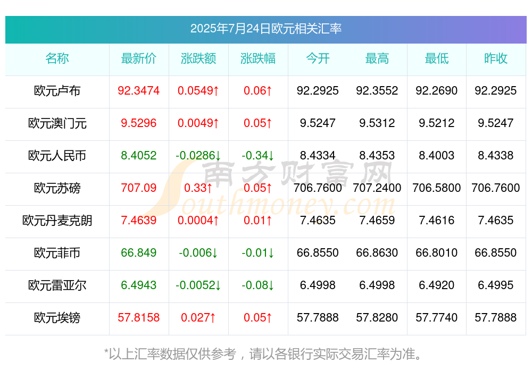Click change amount 0.0049↑
This screenshot has width=532, height=371.
198,123
